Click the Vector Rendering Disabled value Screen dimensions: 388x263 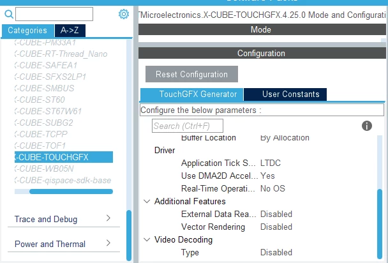(276, 227)
